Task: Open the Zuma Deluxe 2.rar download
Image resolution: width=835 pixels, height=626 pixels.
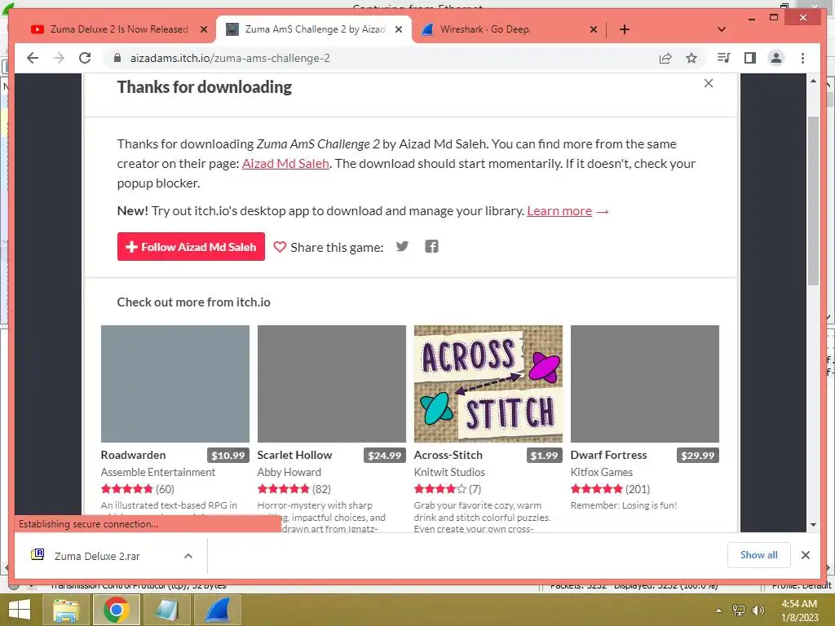Action: (97, 556)
